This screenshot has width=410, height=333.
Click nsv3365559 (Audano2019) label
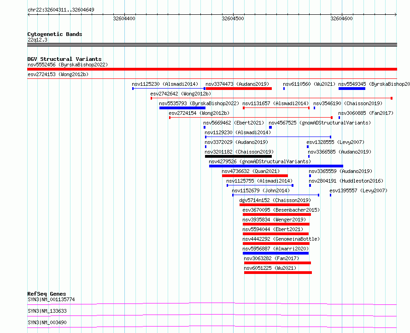(x=340, y=171)
